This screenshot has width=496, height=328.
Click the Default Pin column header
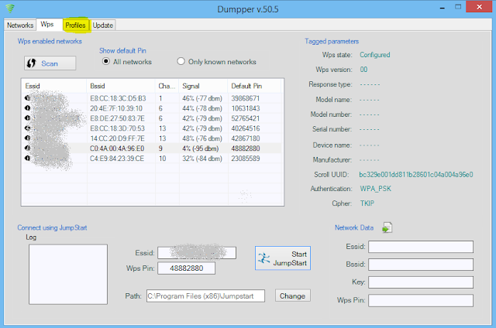pos(254,86)
